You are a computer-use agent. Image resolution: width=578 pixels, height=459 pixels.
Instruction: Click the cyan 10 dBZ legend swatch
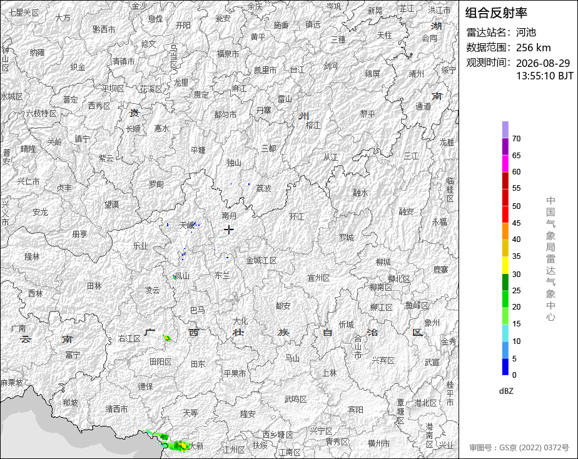(505, 333)
